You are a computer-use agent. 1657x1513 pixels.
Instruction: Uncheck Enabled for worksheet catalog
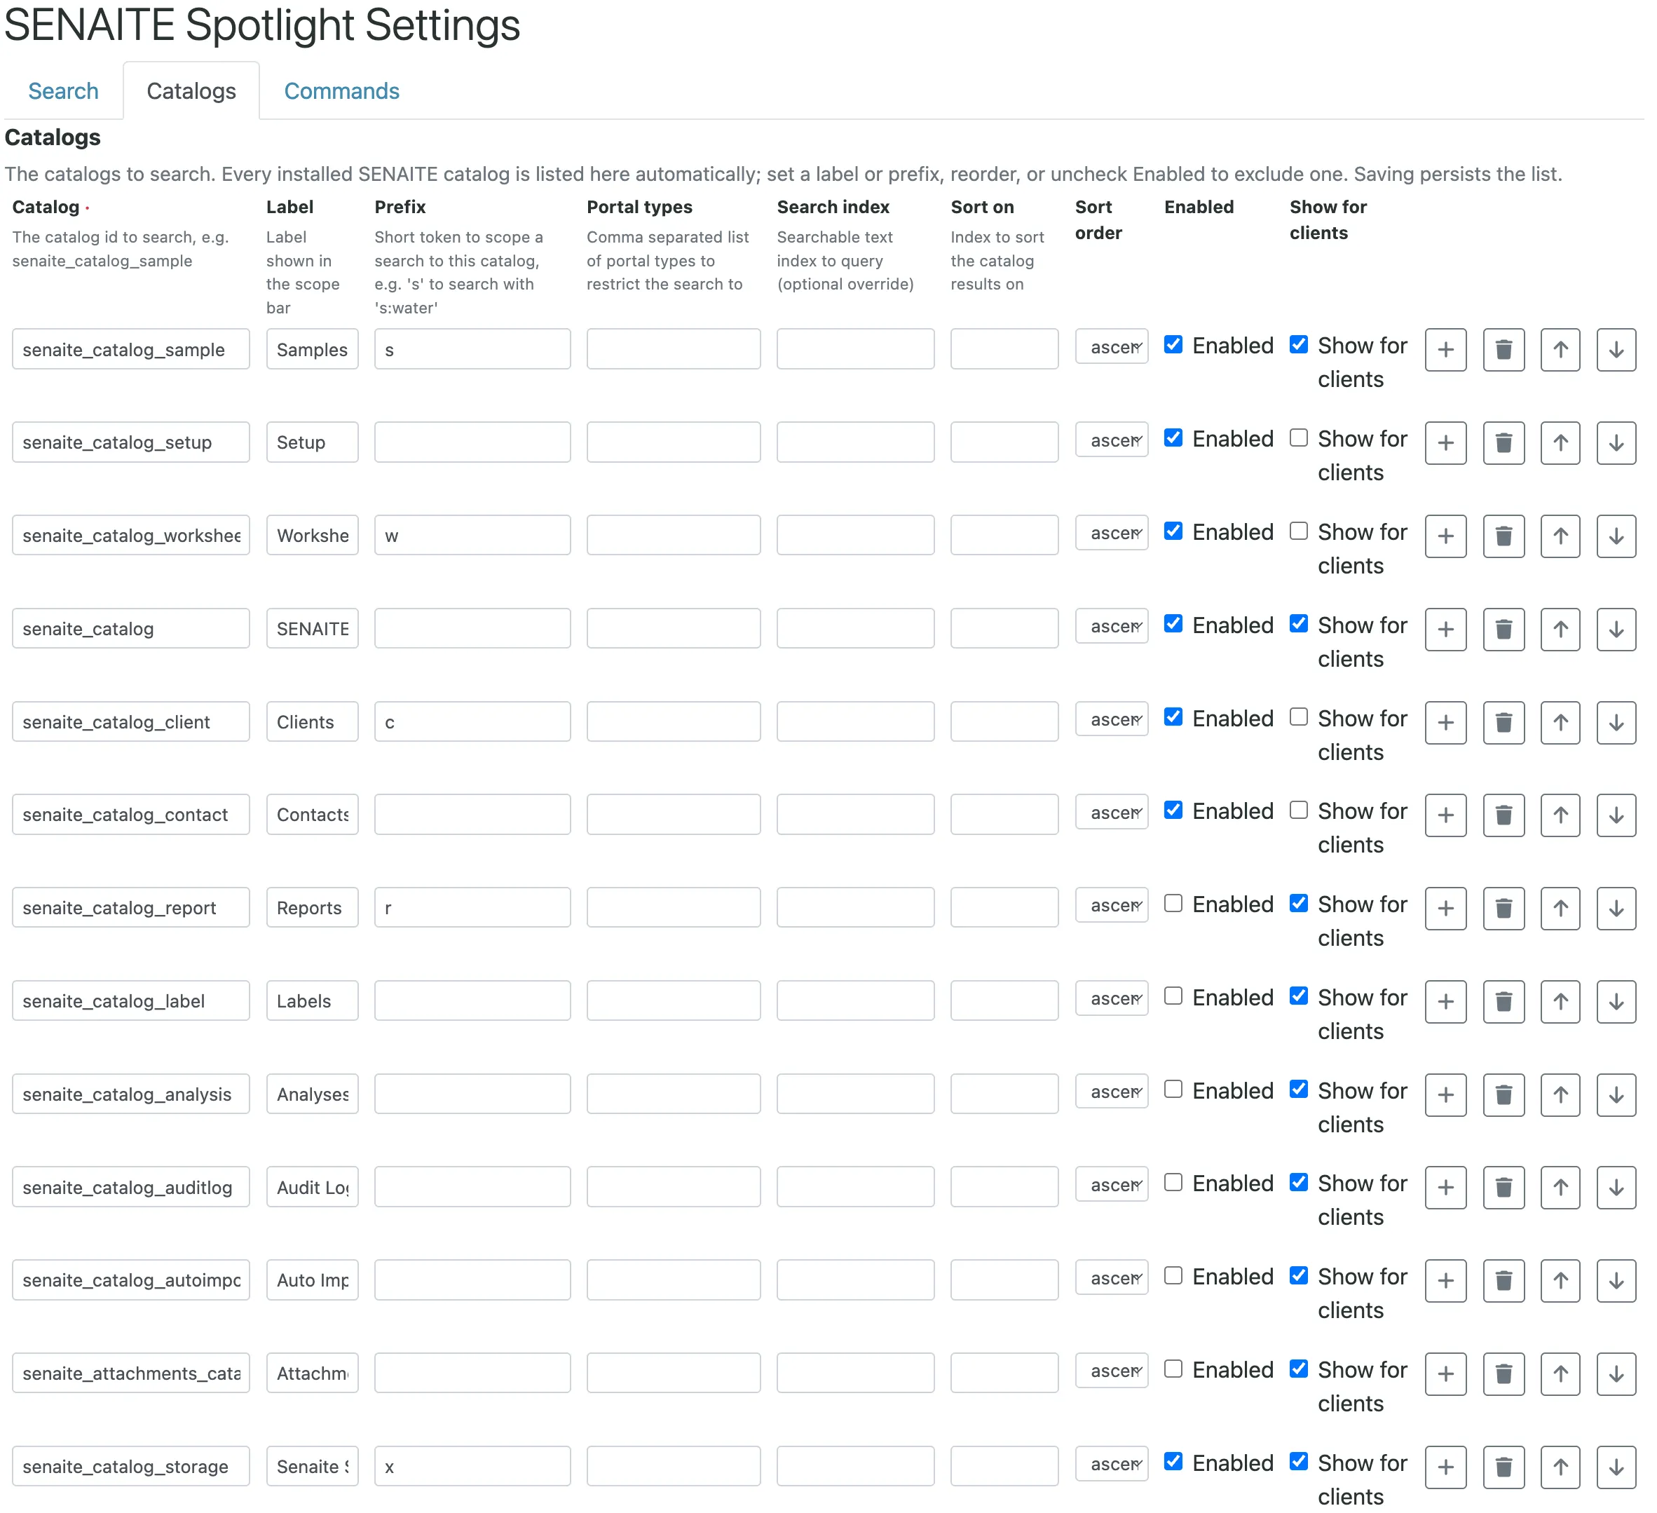(1173, 531)
